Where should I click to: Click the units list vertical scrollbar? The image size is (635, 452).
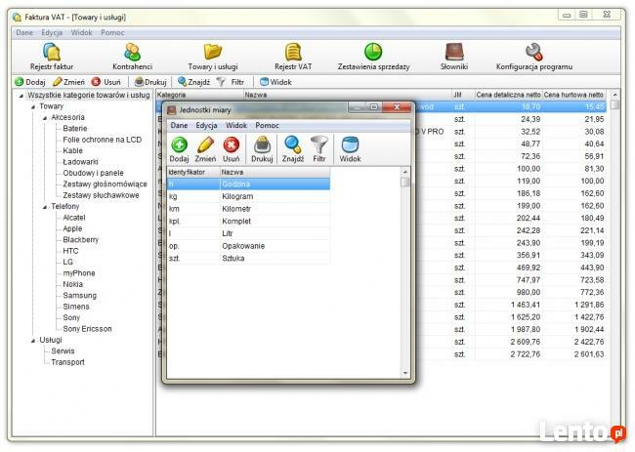tap(405, 273)
